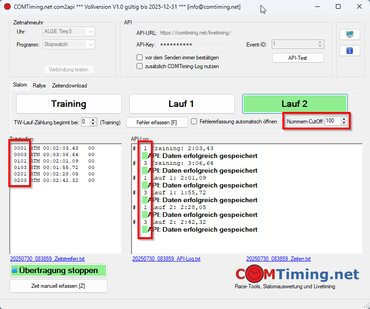Click the API-URL input field

pos(241,33)
